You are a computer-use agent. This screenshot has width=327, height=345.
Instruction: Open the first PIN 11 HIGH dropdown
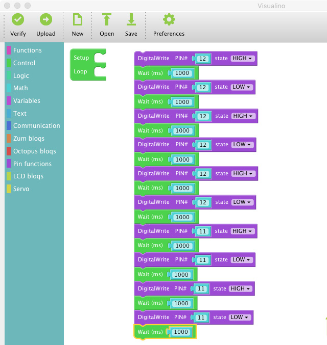click(243, 231)
